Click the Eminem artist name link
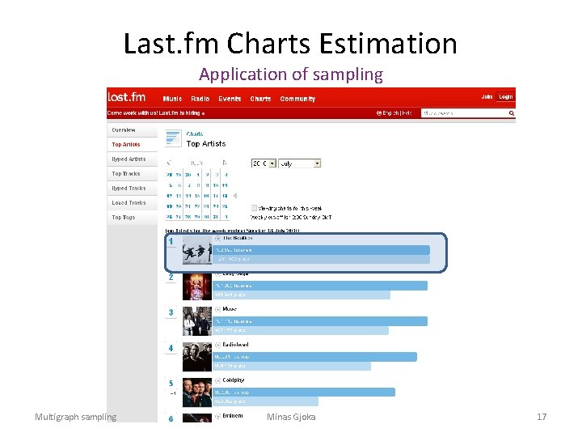The height and width of the screenshot is (437, 582). click(233, 416)
